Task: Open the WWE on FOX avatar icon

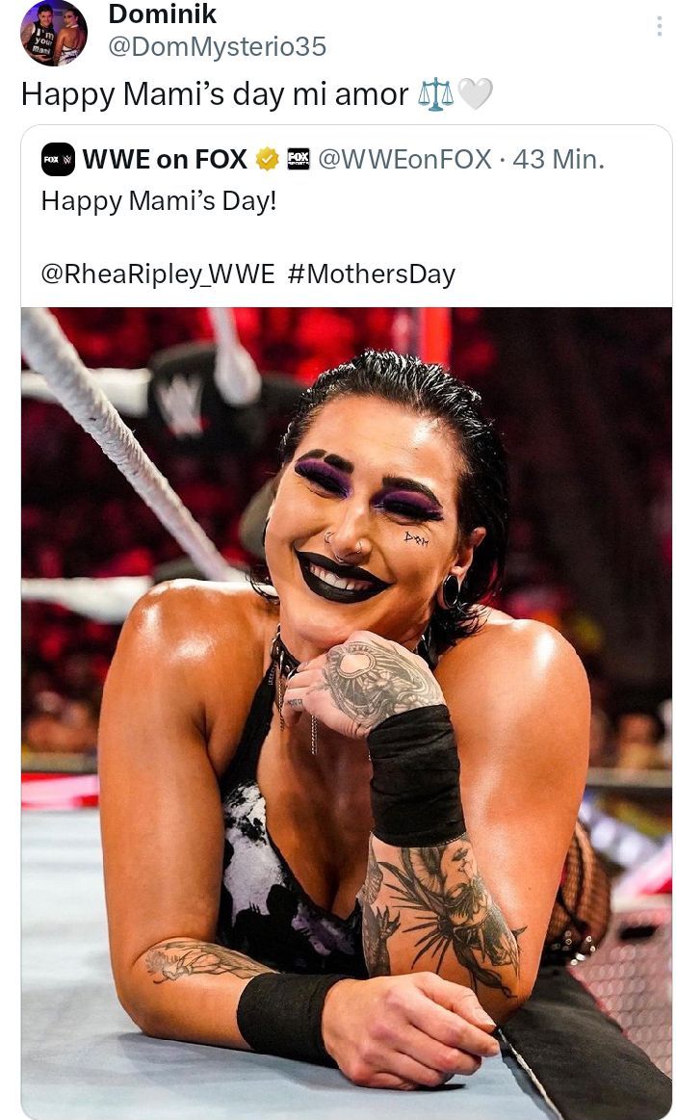Action: (x=58, y=159)
